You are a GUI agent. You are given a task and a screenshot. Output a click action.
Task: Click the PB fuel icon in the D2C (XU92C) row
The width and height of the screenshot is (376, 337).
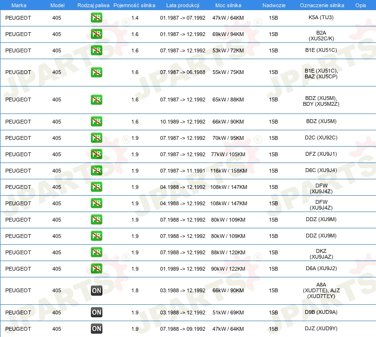96,138
